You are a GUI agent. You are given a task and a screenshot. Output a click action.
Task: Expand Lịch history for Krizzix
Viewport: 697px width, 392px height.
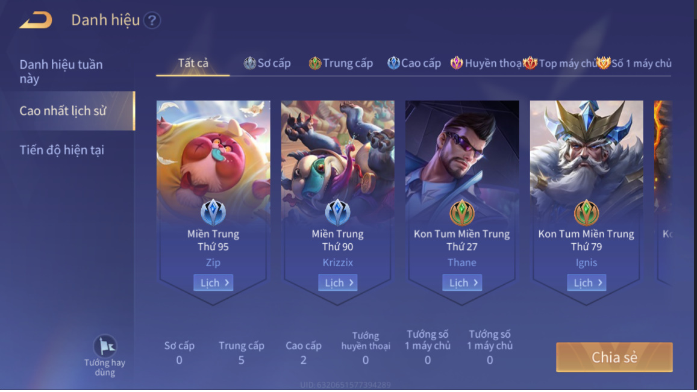pyautogui.click(x=338, y=282)
